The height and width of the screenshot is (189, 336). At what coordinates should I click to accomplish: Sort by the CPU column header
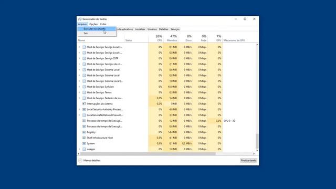[156, 38]
